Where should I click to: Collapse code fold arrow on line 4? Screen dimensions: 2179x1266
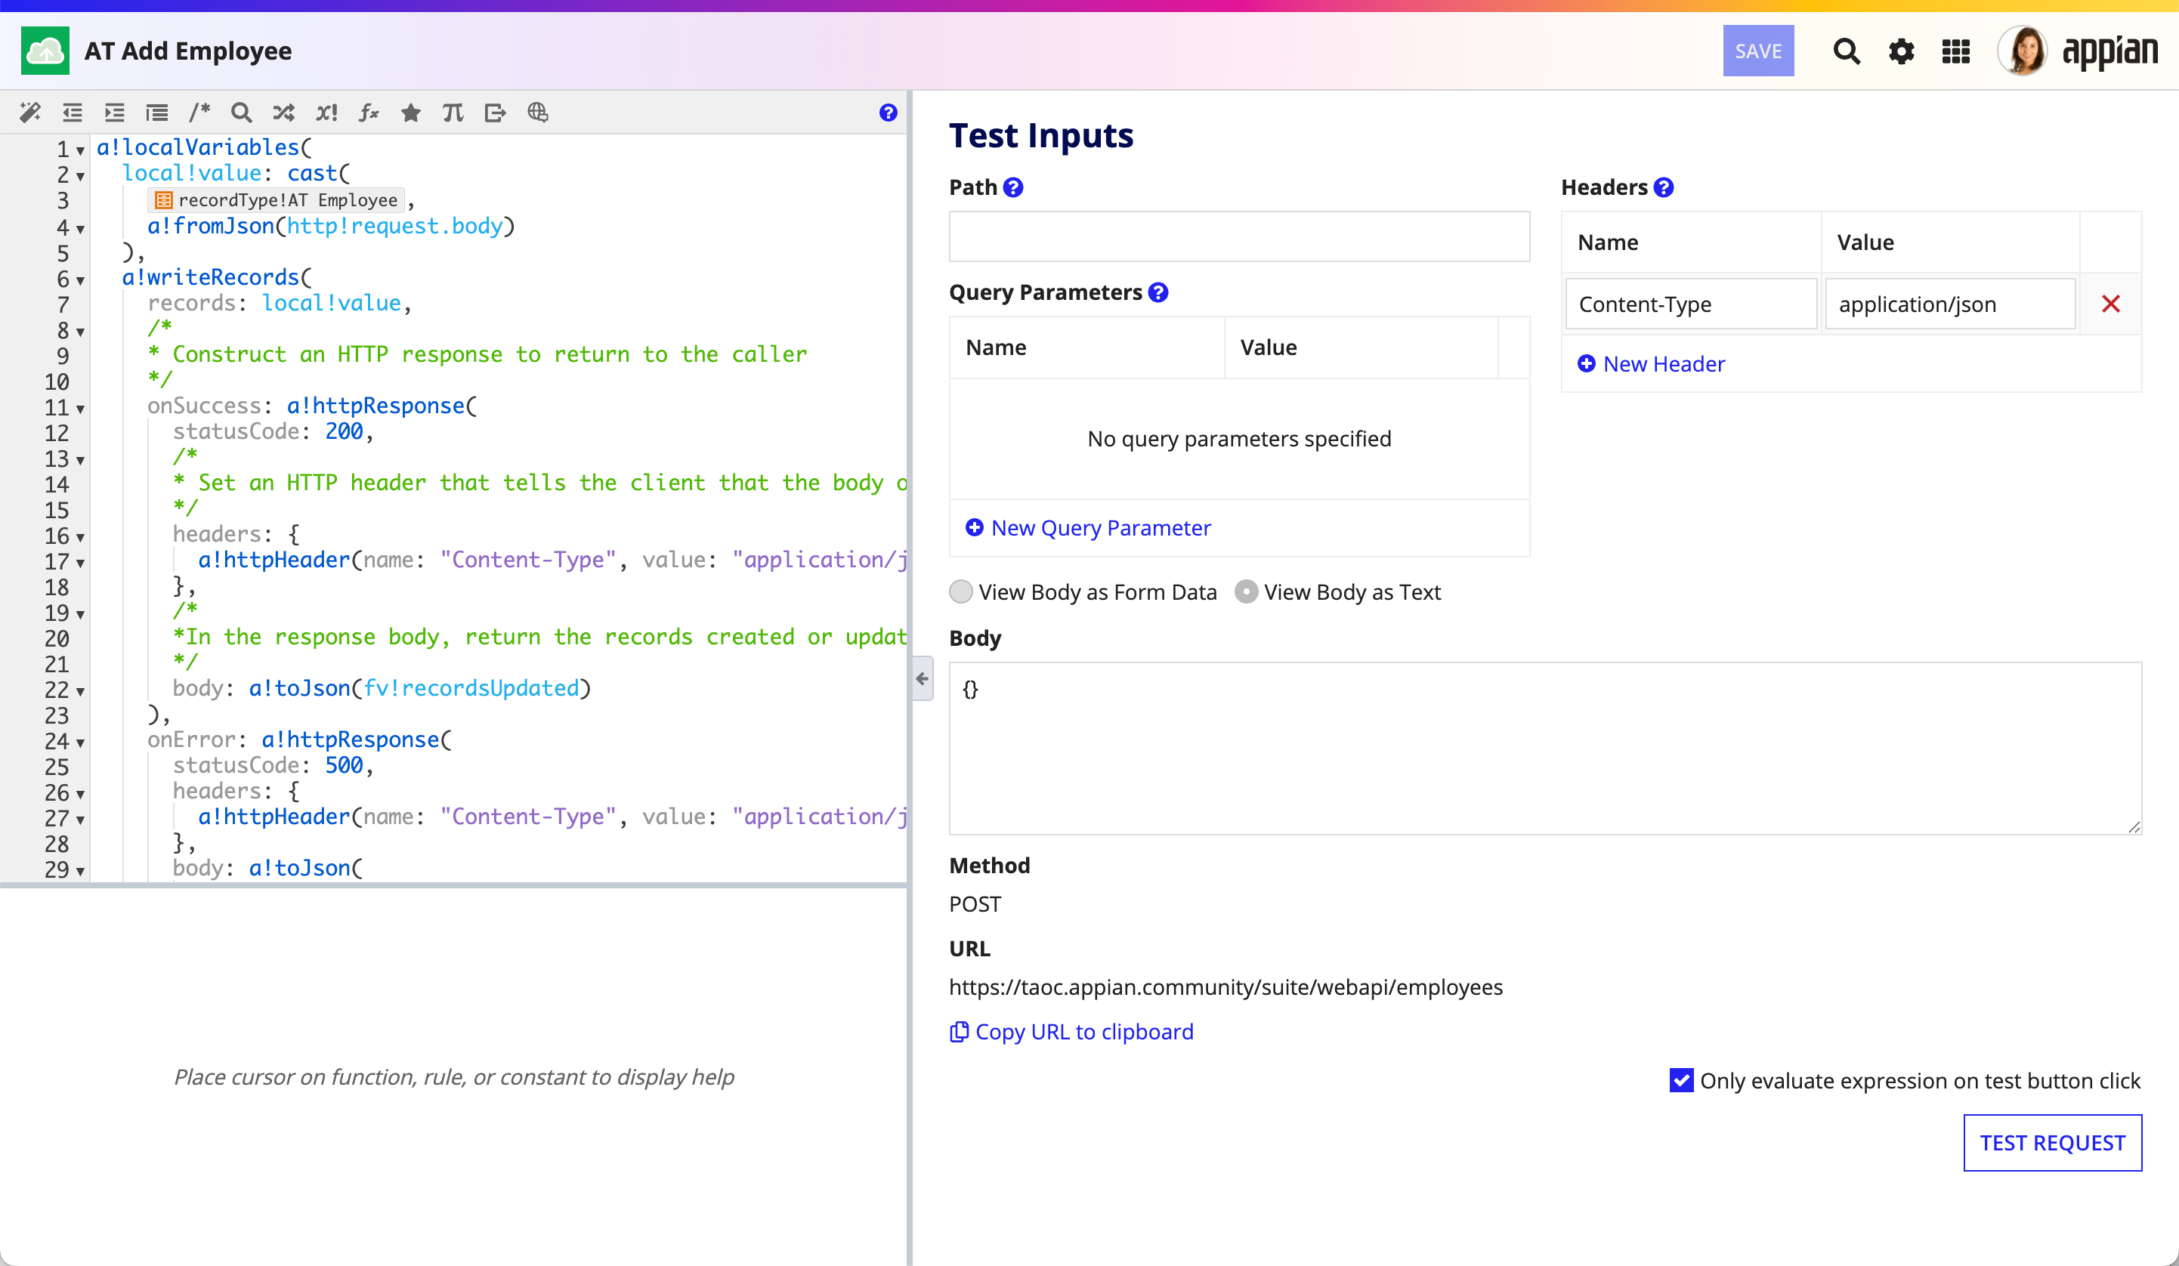point(80,229)
